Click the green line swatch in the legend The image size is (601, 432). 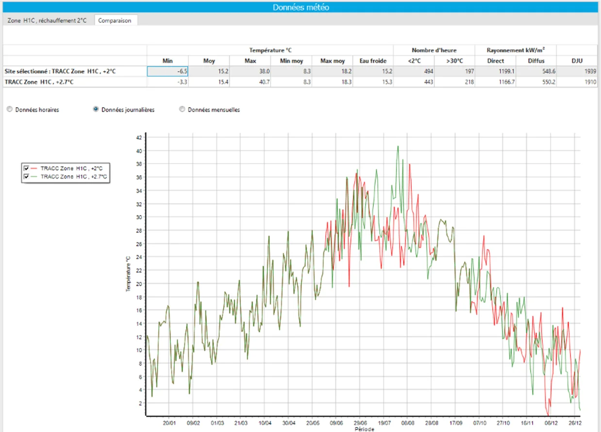click(x=35, y=177)
